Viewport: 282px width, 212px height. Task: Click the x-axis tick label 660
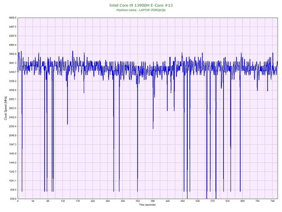point(242,201)
